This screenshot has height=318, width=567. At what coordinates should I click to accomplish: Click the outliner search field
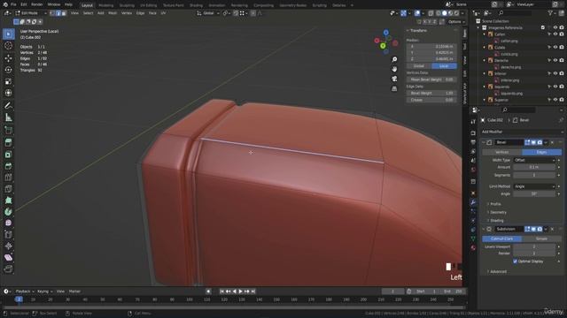(x=515, y=13)
